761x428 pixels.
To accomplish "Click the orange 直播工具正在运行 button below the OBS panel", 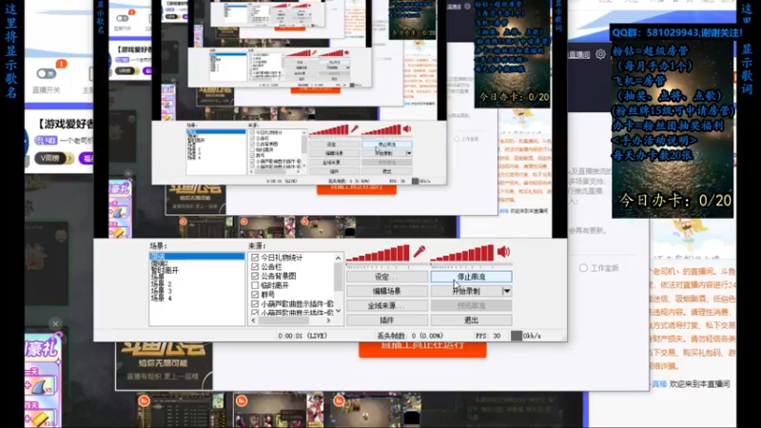I will [x=422, y=349].
